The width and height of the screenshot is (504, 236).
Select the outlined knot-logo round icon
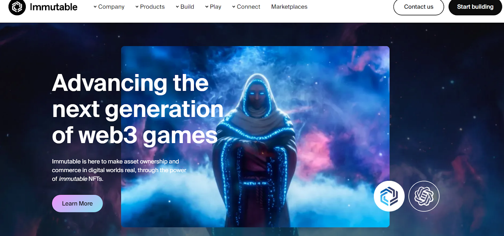pos(424,196)
